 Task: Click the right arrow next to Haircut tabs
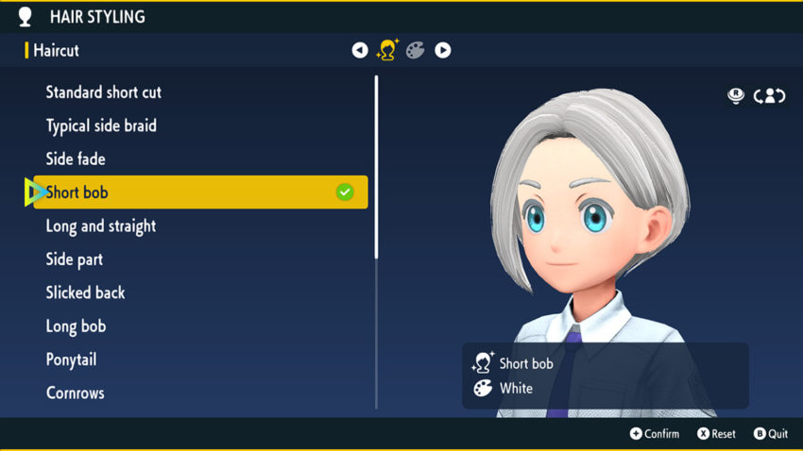coord(443,50)
